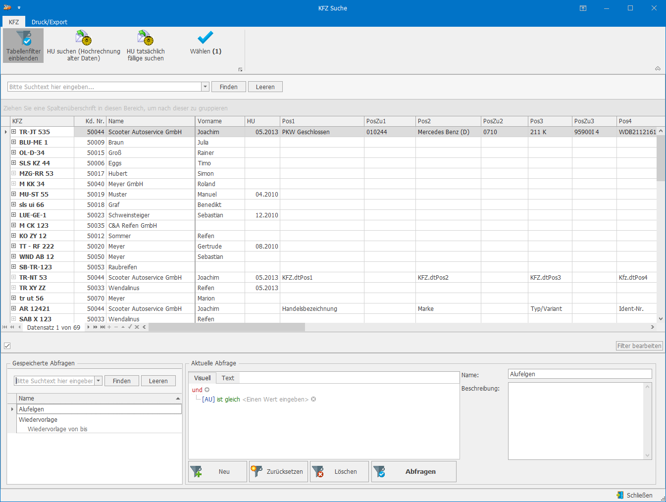The height and width of the screenshot is (502, 666).
Task: Click HU suchen (Hochrechnung alter Daten) icon
Action: 84,38
